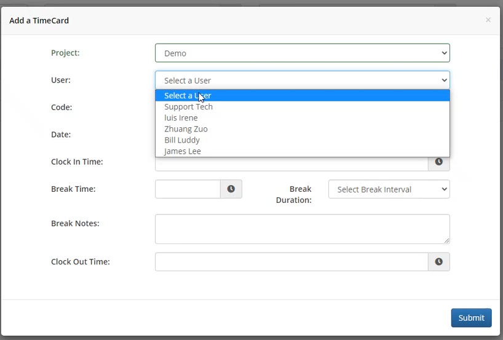The image size is (503, 340).
Task: Focus the Clock Out Time input field
Action: [291, 262]
